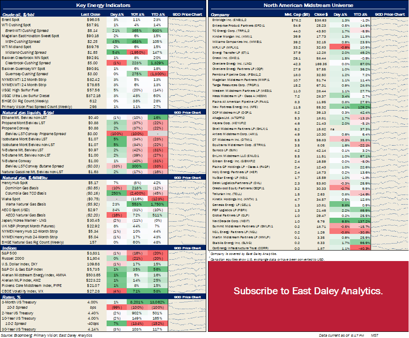Click Brent Spot $96.05 last close value
The width and height of the screenshot is (409, 338).
93,20
